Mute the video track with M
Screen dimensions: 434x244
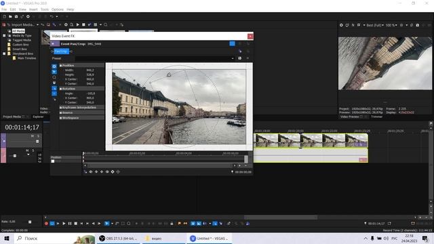tap(33, 136)
